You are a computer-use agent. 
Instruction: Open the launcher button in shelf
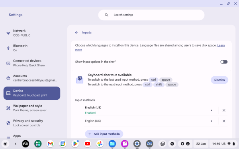click(x=5, y=144)
